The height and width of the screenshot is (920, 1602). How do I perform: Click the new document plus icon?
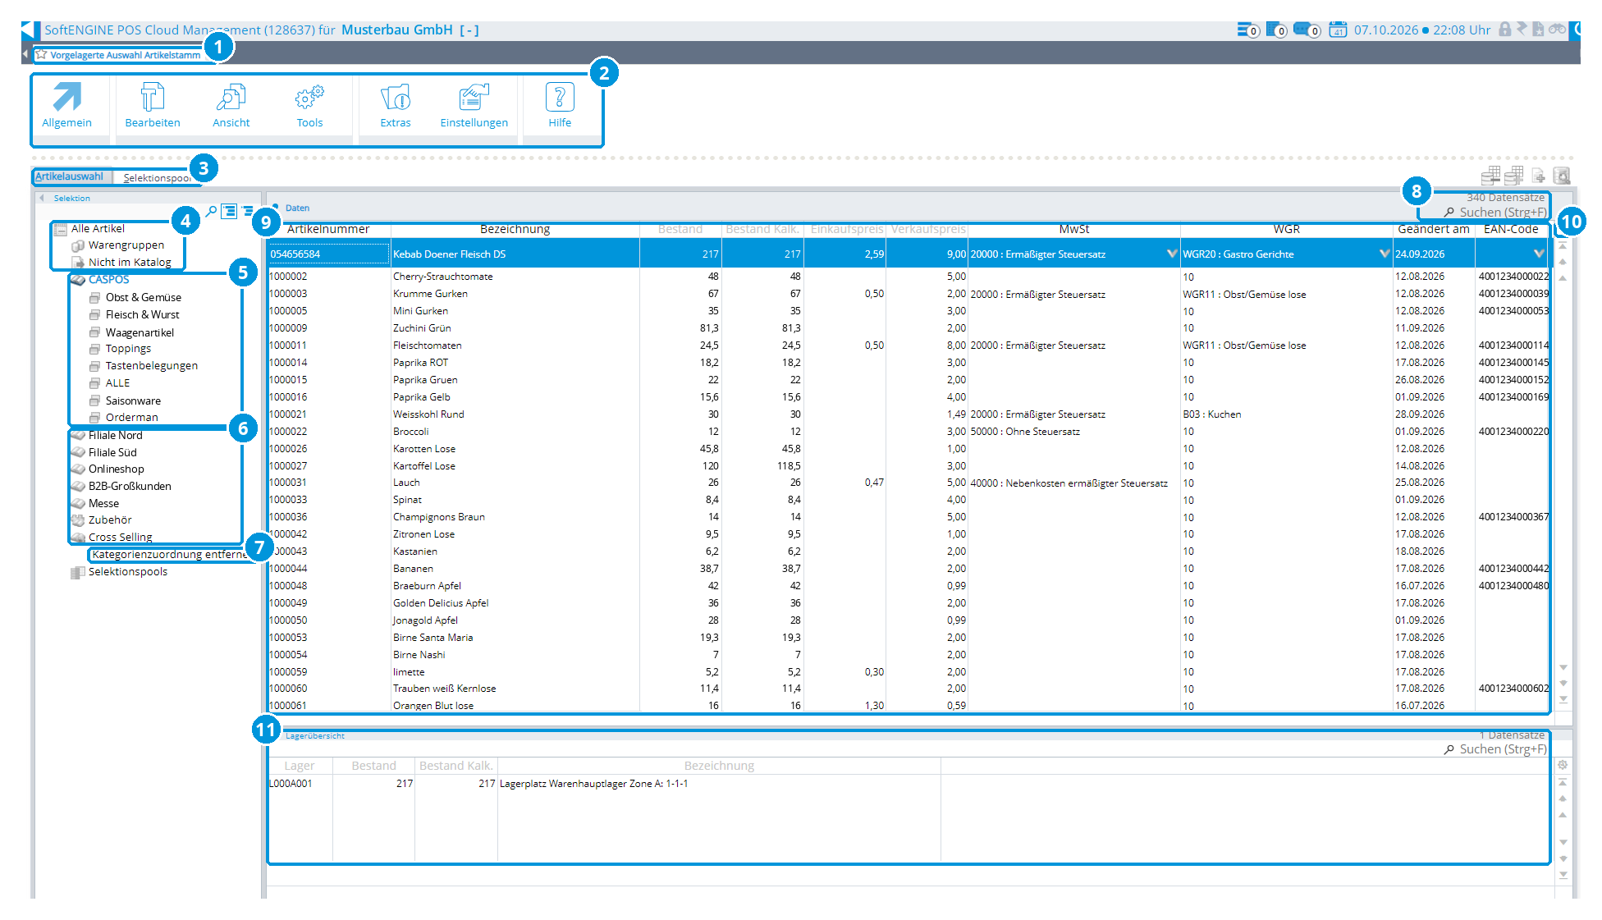(1539, 176)
